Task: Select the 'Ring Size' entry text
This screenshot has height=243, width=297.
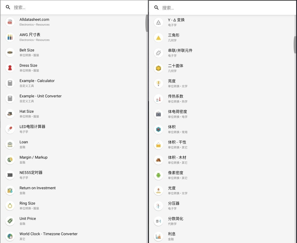Action: pos(27,203)
